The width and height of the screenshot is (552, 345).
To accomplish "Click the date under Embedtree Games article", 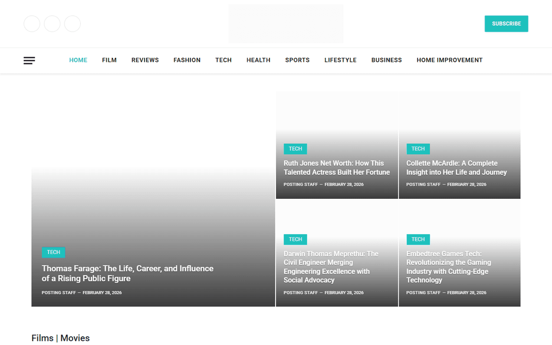I will 467,292.
